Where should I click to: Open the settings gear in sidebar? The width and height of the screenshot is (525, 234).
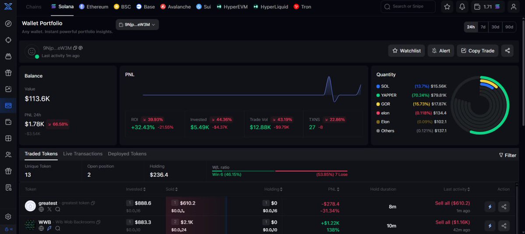click(x=8, y=217)
